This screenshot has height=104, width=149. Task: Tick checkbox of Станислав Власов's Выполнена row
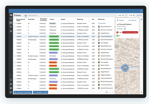(x=15, y=85)
